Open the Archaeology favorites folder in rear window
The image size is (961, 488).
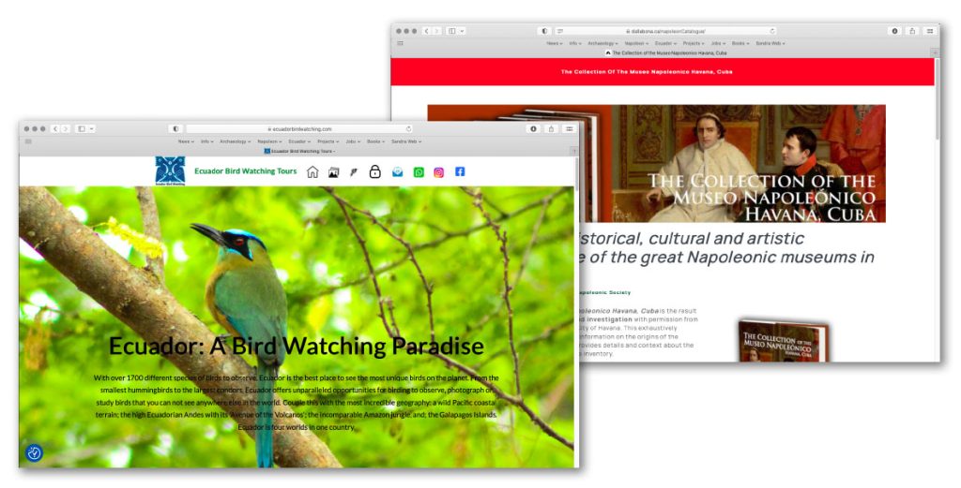(603, 43)
